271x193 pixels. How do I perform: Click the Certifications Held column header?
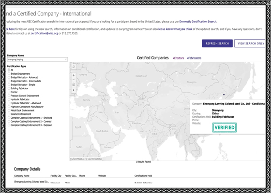143,176
